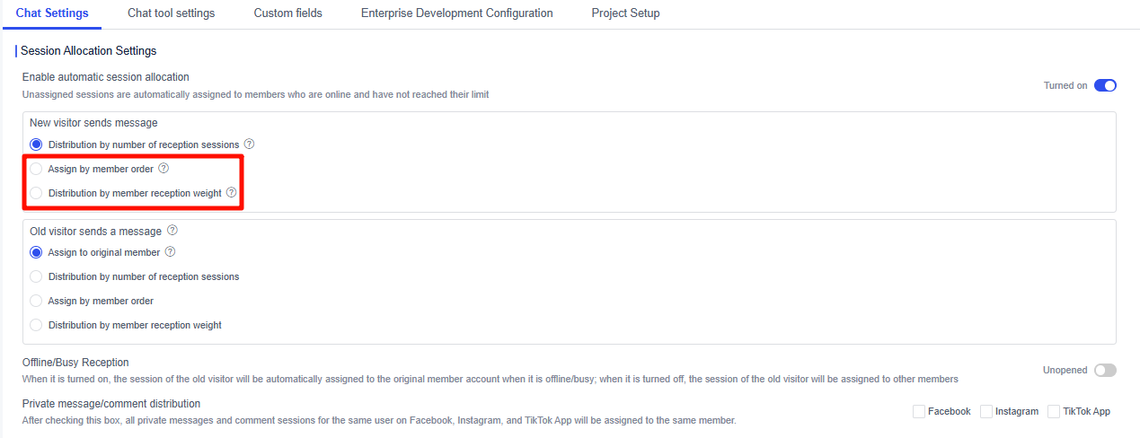
Task: Select old visitor 'Assign by member order' radio
Action: [36, 301]
